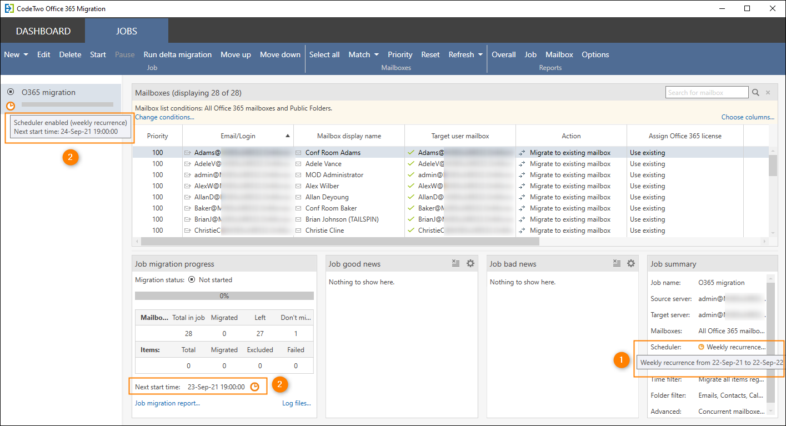Open settings gear in Job bad news panel
Viewport: 786px width, 426px height.
(x=631, y=263)
